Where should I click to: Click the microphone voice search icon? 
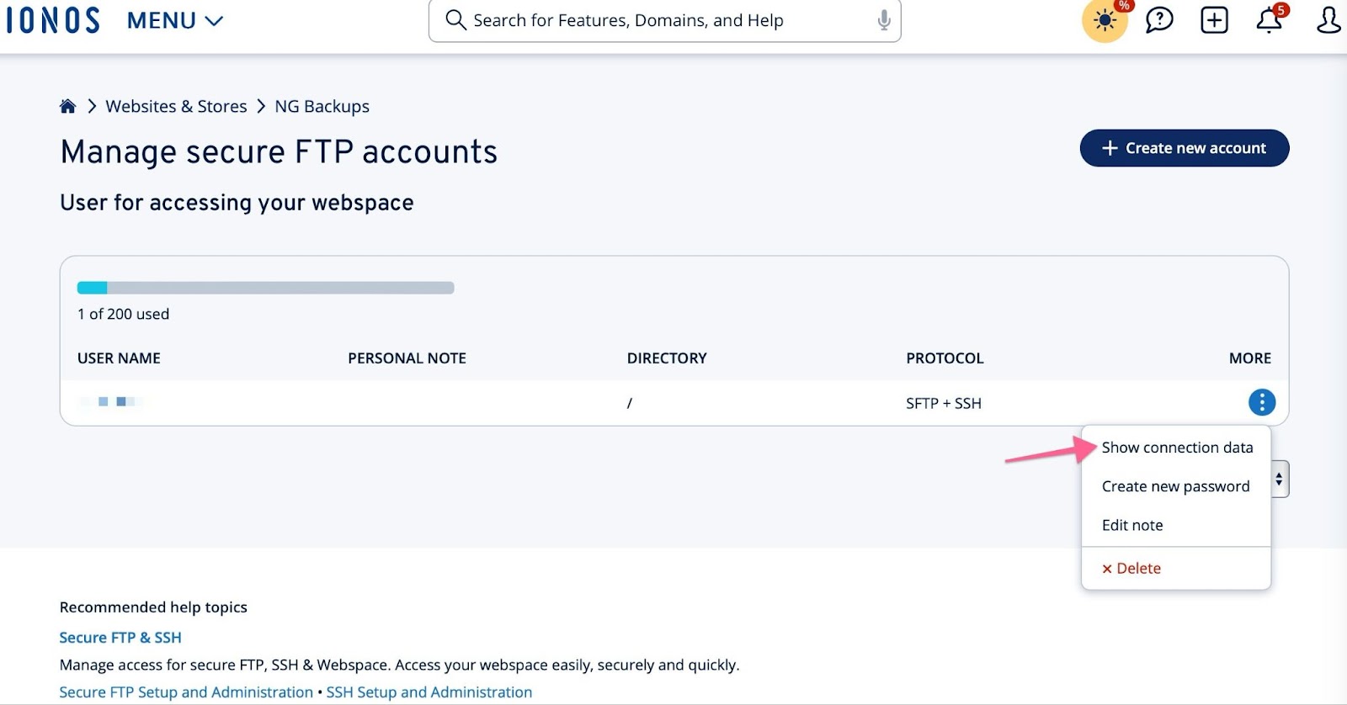[x=883, y=20]
